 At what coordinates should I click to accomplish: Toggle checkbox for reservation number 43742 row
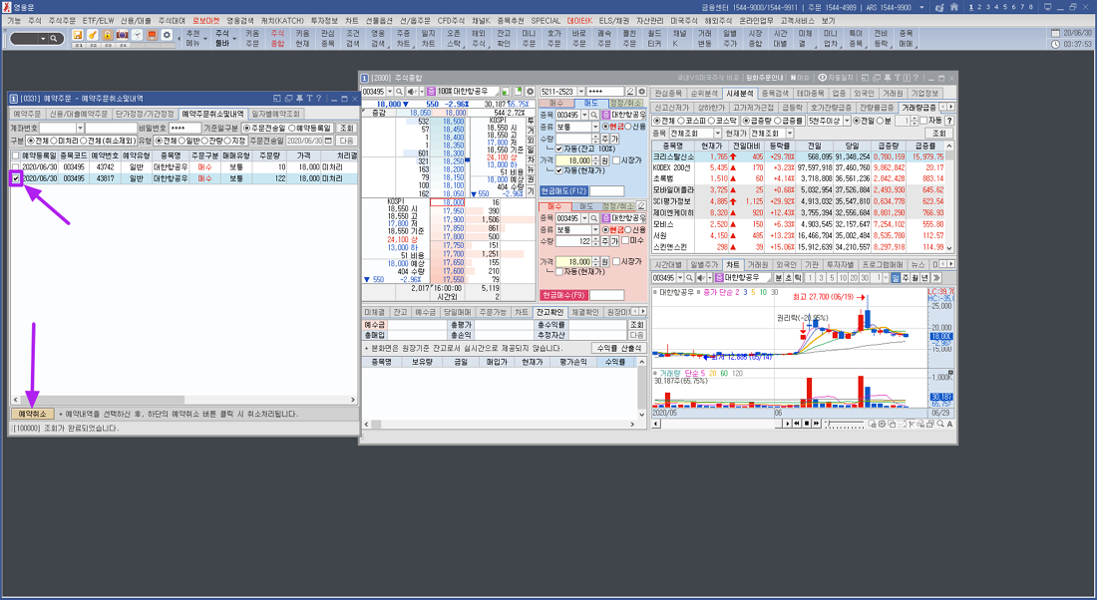pos(15,167)
